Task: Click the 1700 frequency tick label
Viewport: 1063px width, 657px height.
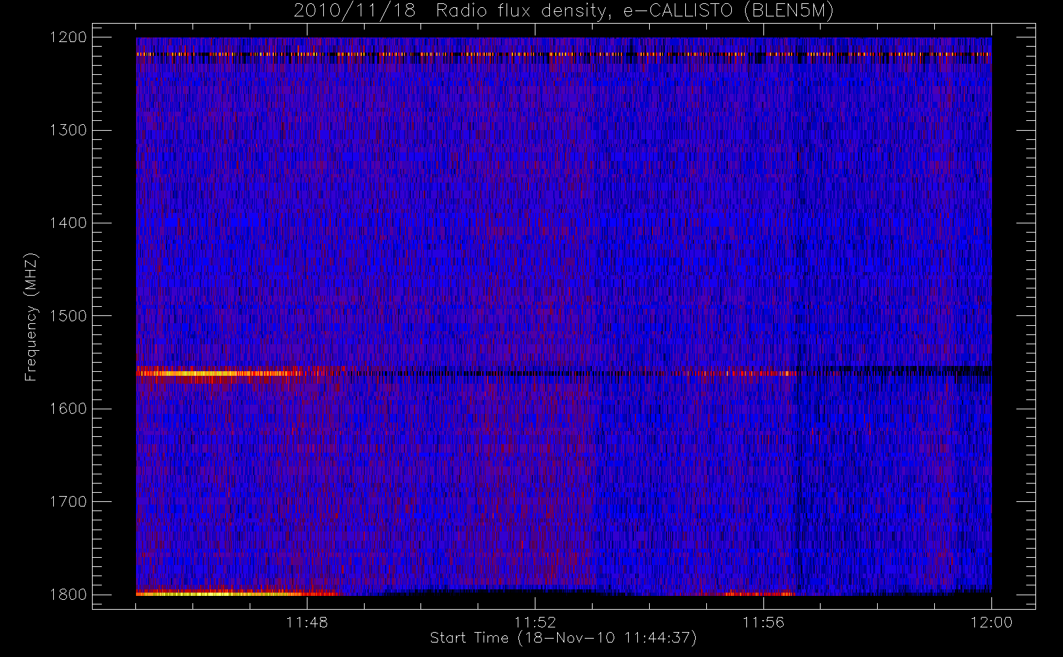Action: click(x=68, y=501)
